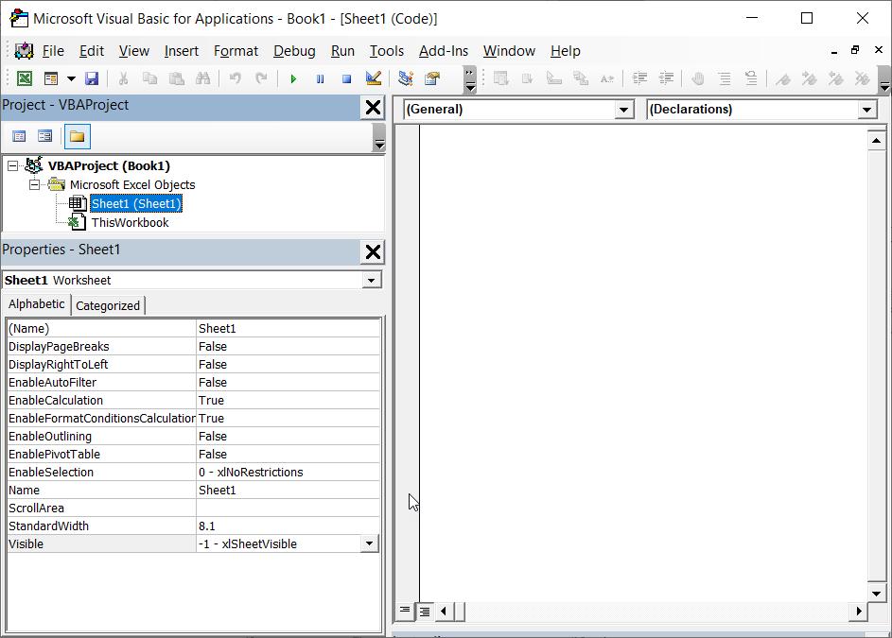
Task: Click Next Bookmark icon
Action: click(x=809, y=78)
